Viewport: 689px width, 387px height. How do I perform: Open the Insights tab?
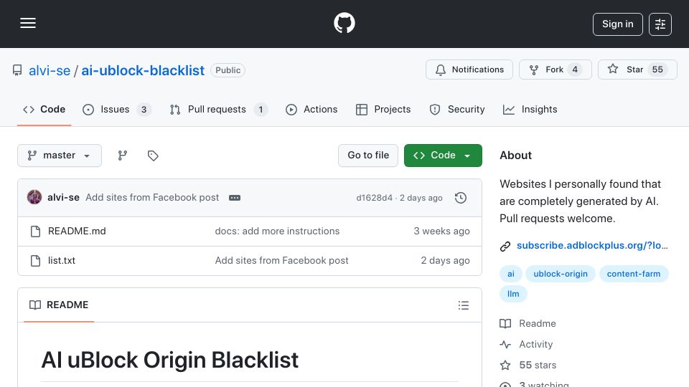pyautogui.click(x=530, y=109)
